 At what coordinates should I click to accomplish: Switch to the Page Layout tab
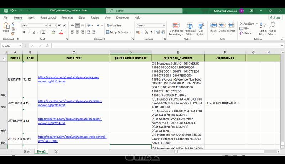(48, 17)
